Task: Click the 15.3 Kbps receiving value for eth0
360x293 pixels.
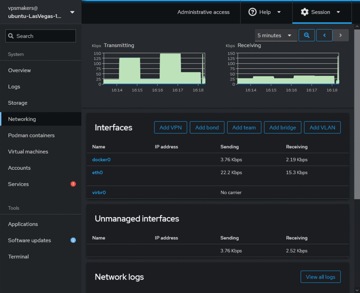Action: [297, 172]
